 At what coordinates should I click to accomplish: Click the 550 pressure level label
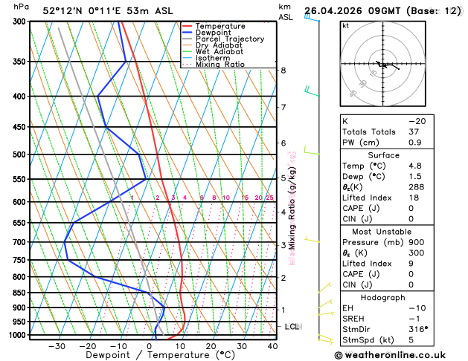[21, 179]
